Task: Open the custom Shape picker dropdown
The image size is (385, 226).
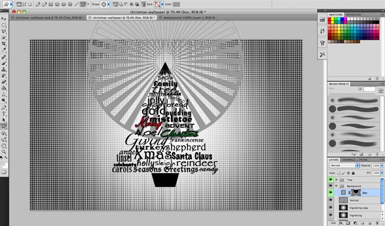Action: point(109,4)
